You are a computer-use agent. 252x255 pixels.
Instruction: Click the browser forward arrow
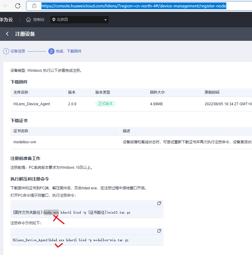click(4, 6)
